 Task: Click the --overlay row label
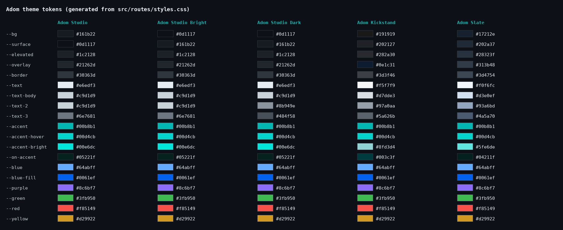point(18,65)
